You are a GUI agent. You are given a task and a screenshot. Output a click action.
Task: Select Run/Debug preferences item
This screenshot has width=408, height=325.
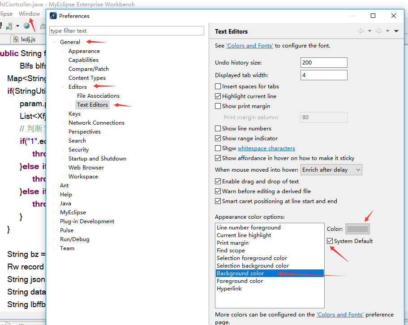(74, 239)
